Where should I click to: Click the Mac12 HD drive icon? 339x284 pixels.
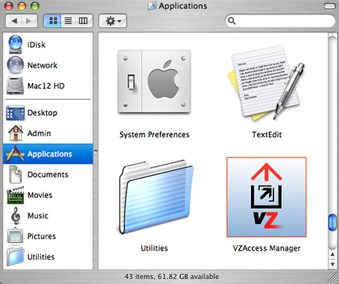tap(15, 85)
